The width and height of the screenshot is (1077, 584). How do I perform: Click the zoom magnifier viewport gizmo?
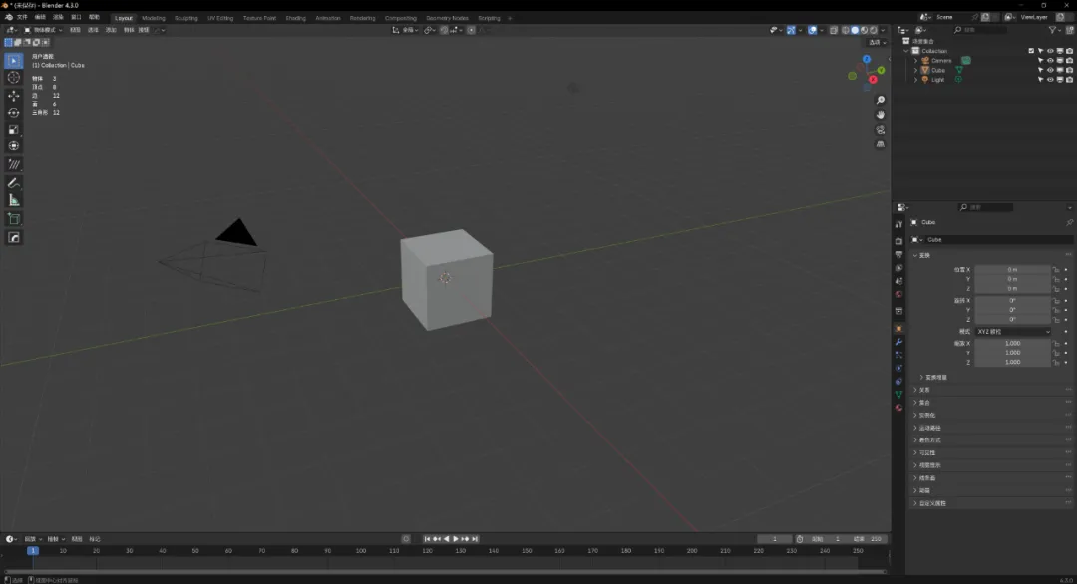coord(881,101)
